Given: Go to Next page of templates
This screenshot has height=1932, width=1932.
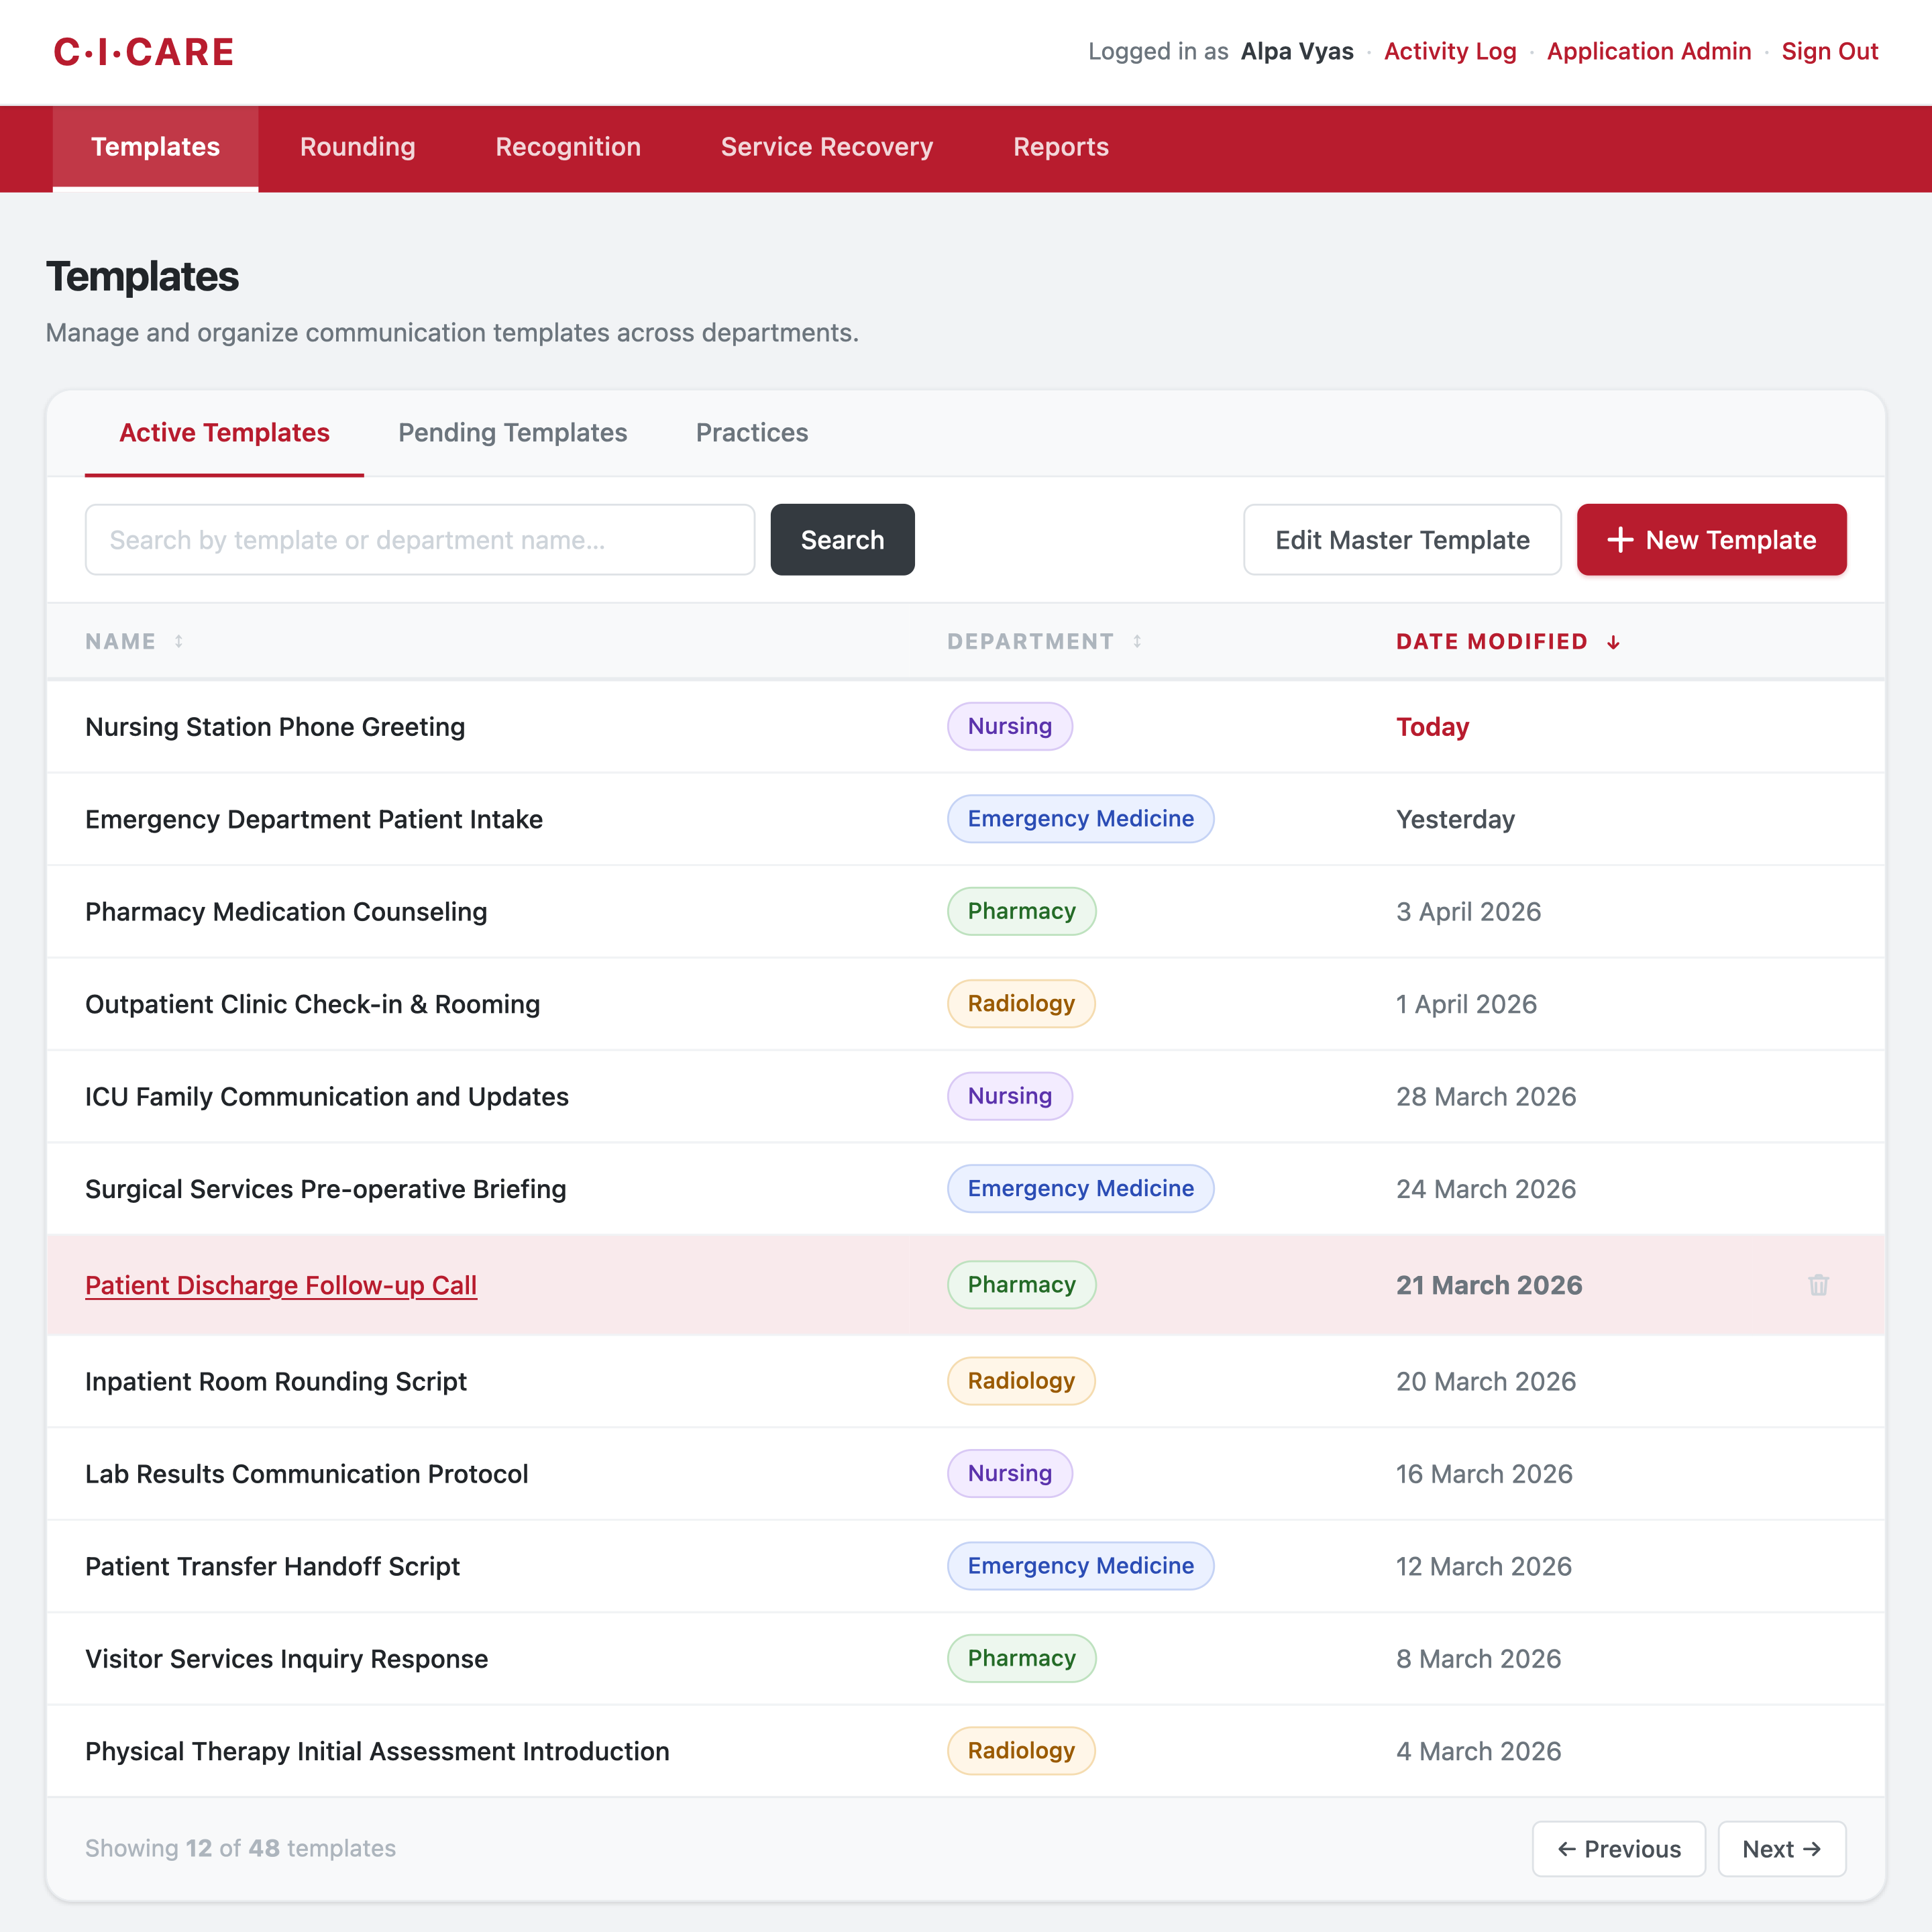Looking at the screenshot, I should click(x=1781, y=1849).
